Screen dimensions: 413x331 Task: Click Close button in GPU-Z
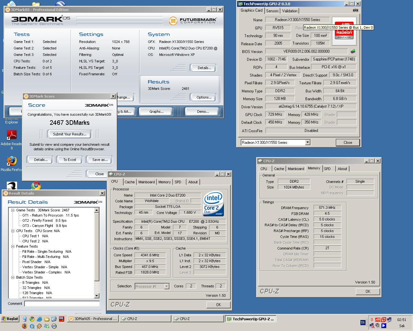[x=348, y=143]
